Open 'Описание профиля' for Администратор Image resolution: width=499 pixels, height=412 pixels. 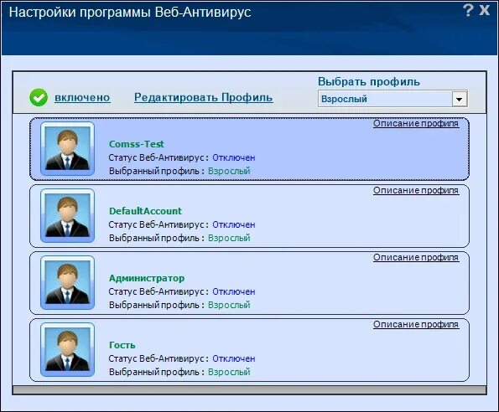(416, 257)
